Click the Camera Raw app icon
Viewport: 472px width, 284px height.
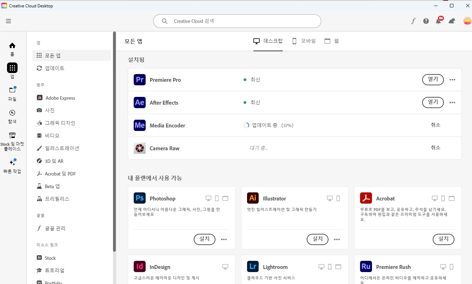point(140,148)
